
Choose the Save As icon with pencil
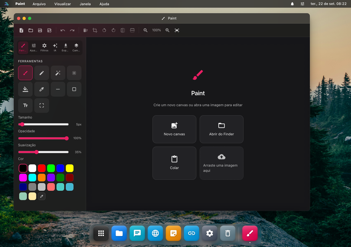pyautogui.click(x=49, y=30)
